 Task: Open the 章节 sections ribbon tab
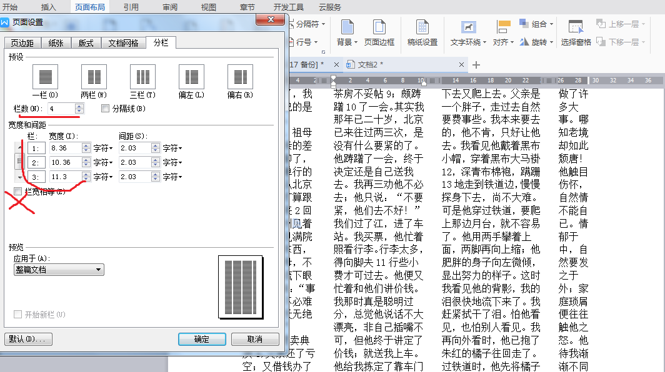247,7
